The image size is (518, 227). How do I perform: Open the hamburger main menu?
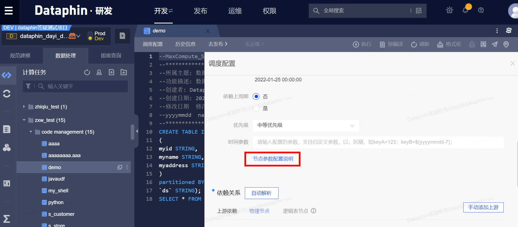9,11
